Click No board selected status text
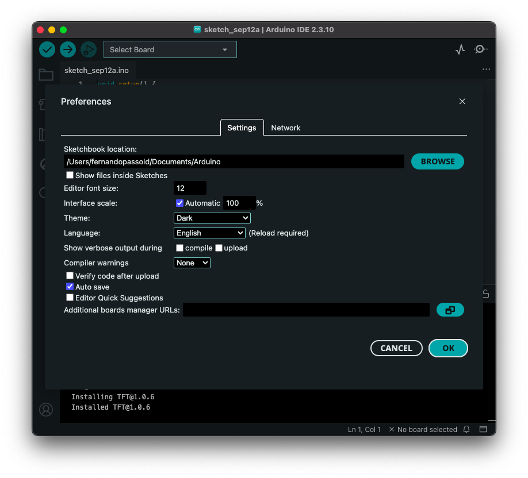The image size is (528, 478). (423, 429)
